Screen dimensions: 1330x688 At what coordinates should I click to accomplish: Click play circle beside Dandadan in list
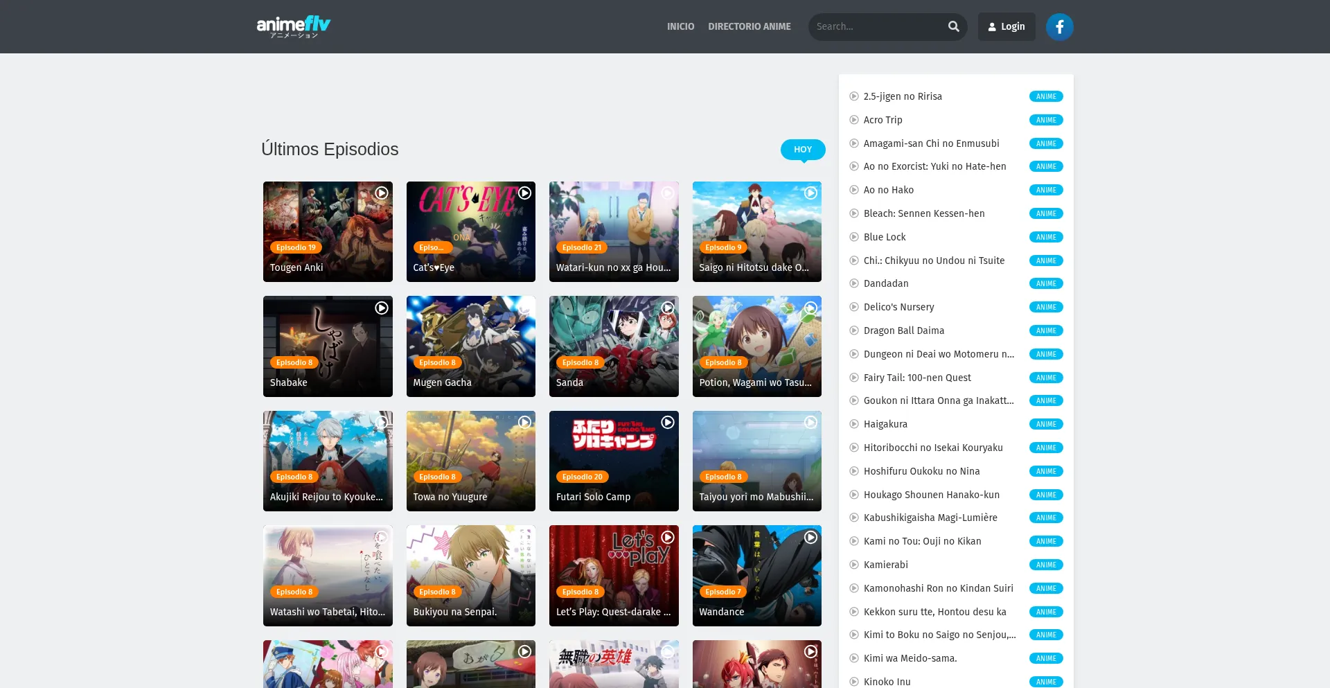pyautogui.click(x=854, y=283)
